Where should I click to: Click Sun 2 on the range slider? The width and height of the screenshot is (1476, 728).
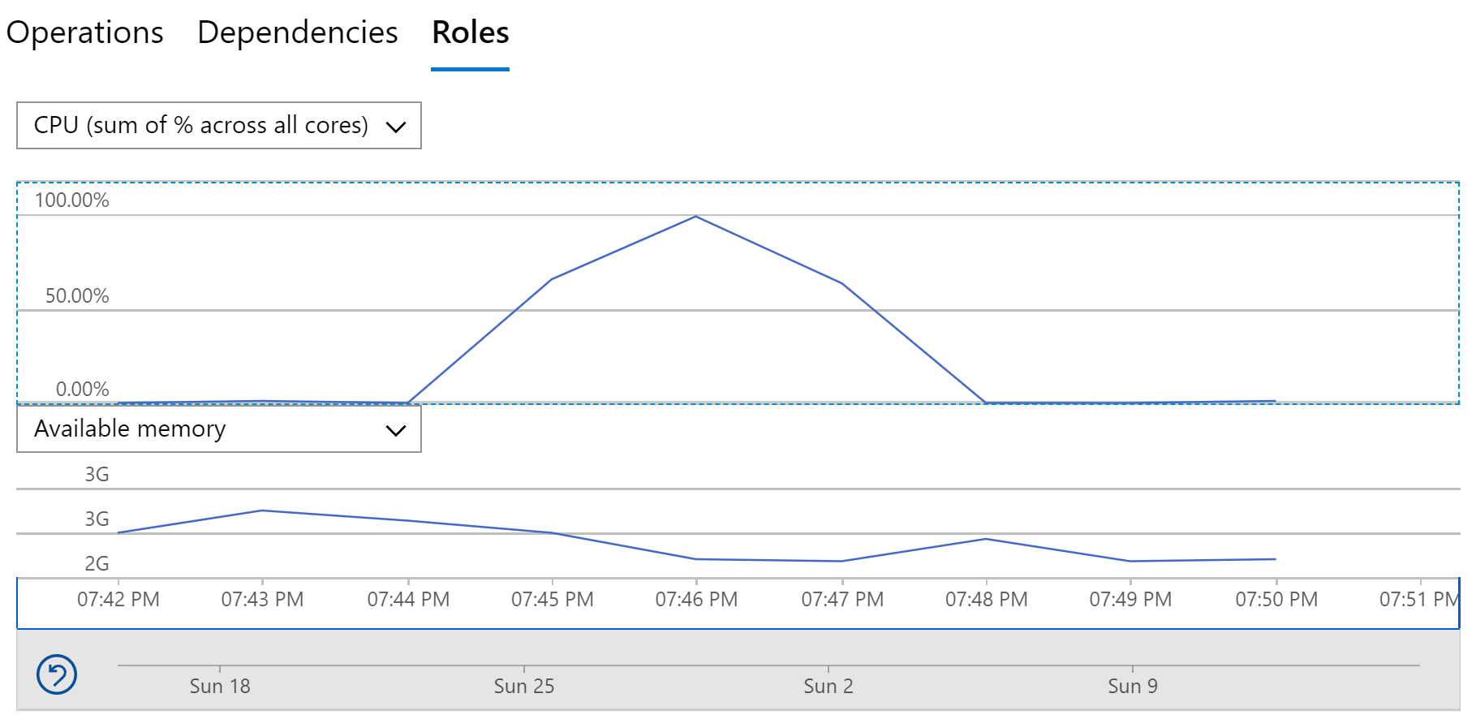[828, 686]
